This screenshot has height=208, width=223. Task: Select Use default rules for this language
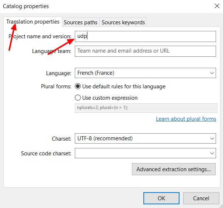tap(78, 87)
